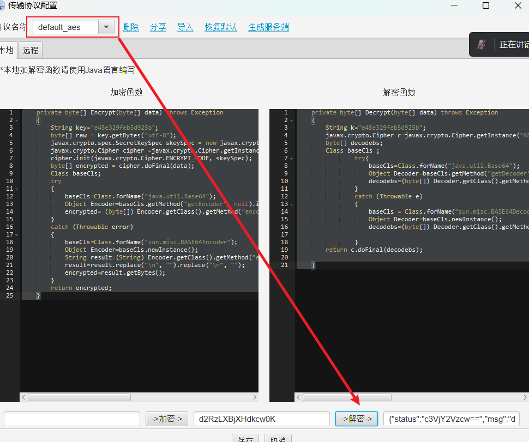Screen dimensions: 529x442
Task: Open the default_aes protocol name dropdown
Action: [106, 27]
